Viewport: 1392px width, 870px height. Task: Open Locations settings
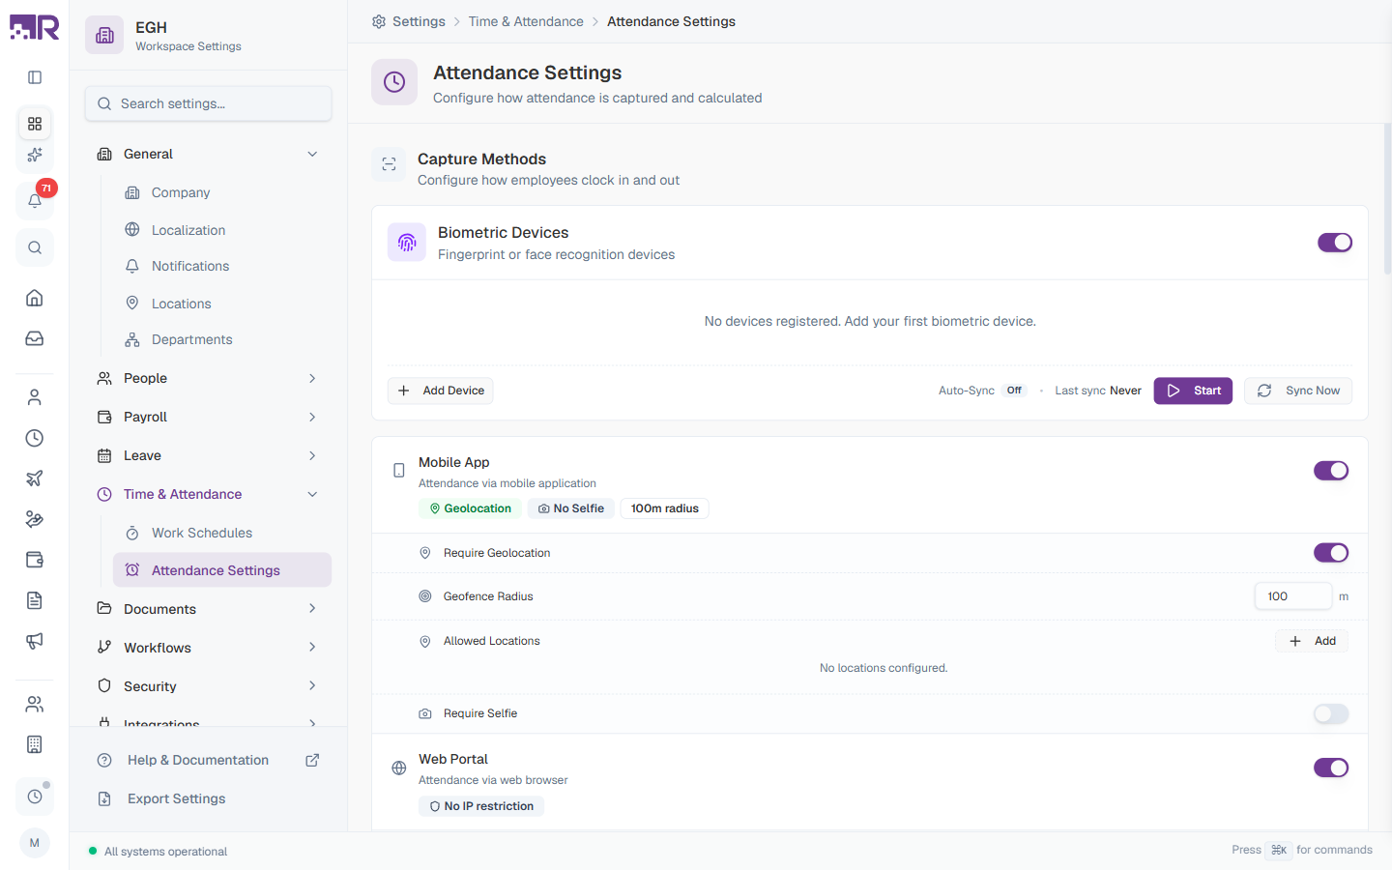(222, 304)
